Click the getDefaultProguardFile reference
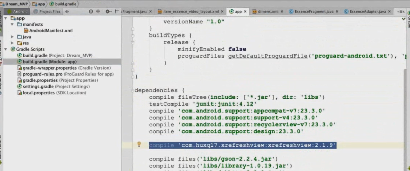Image resolution: width=410 pixels, height=171 pixels. [268, 56]
